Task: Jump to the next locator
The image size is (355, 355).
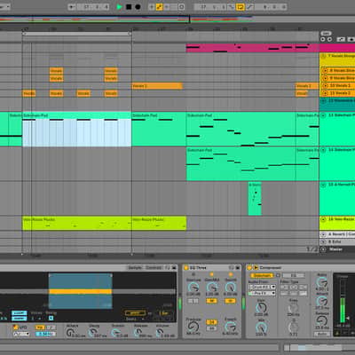Action: [x=329, y=39]
